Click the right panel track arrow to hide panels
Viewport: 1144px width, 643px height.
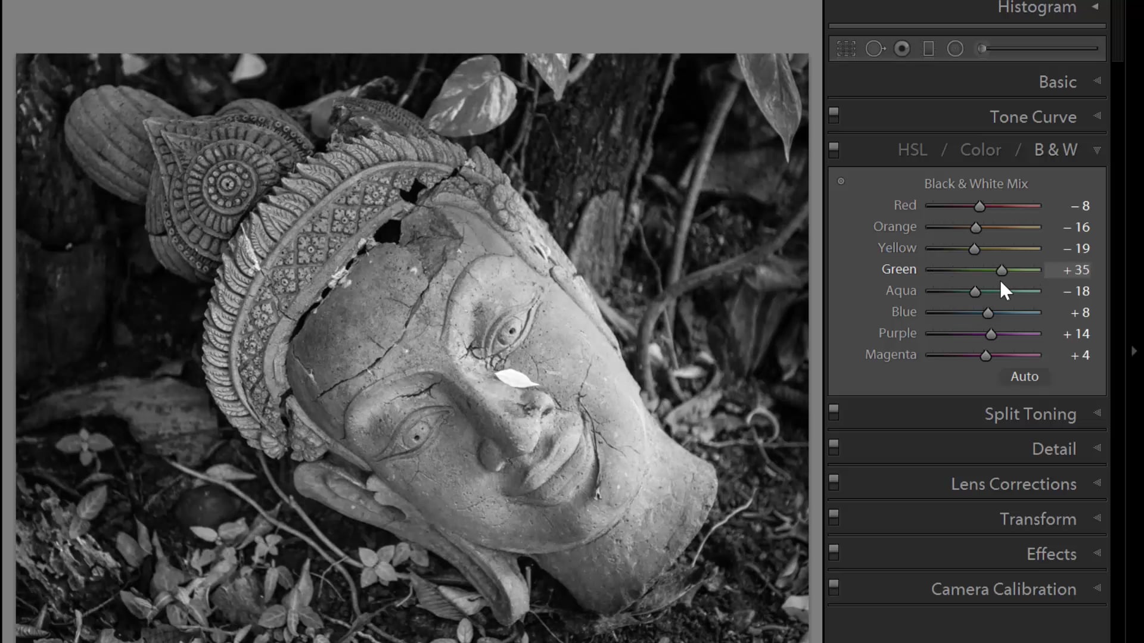(x=1135, y=351)
